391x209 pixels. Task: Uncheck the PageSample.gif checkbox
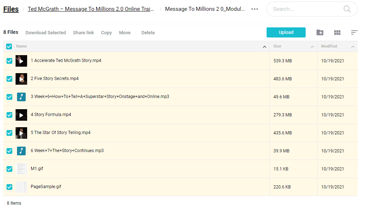pyautogui.click(x=9, y=187)
